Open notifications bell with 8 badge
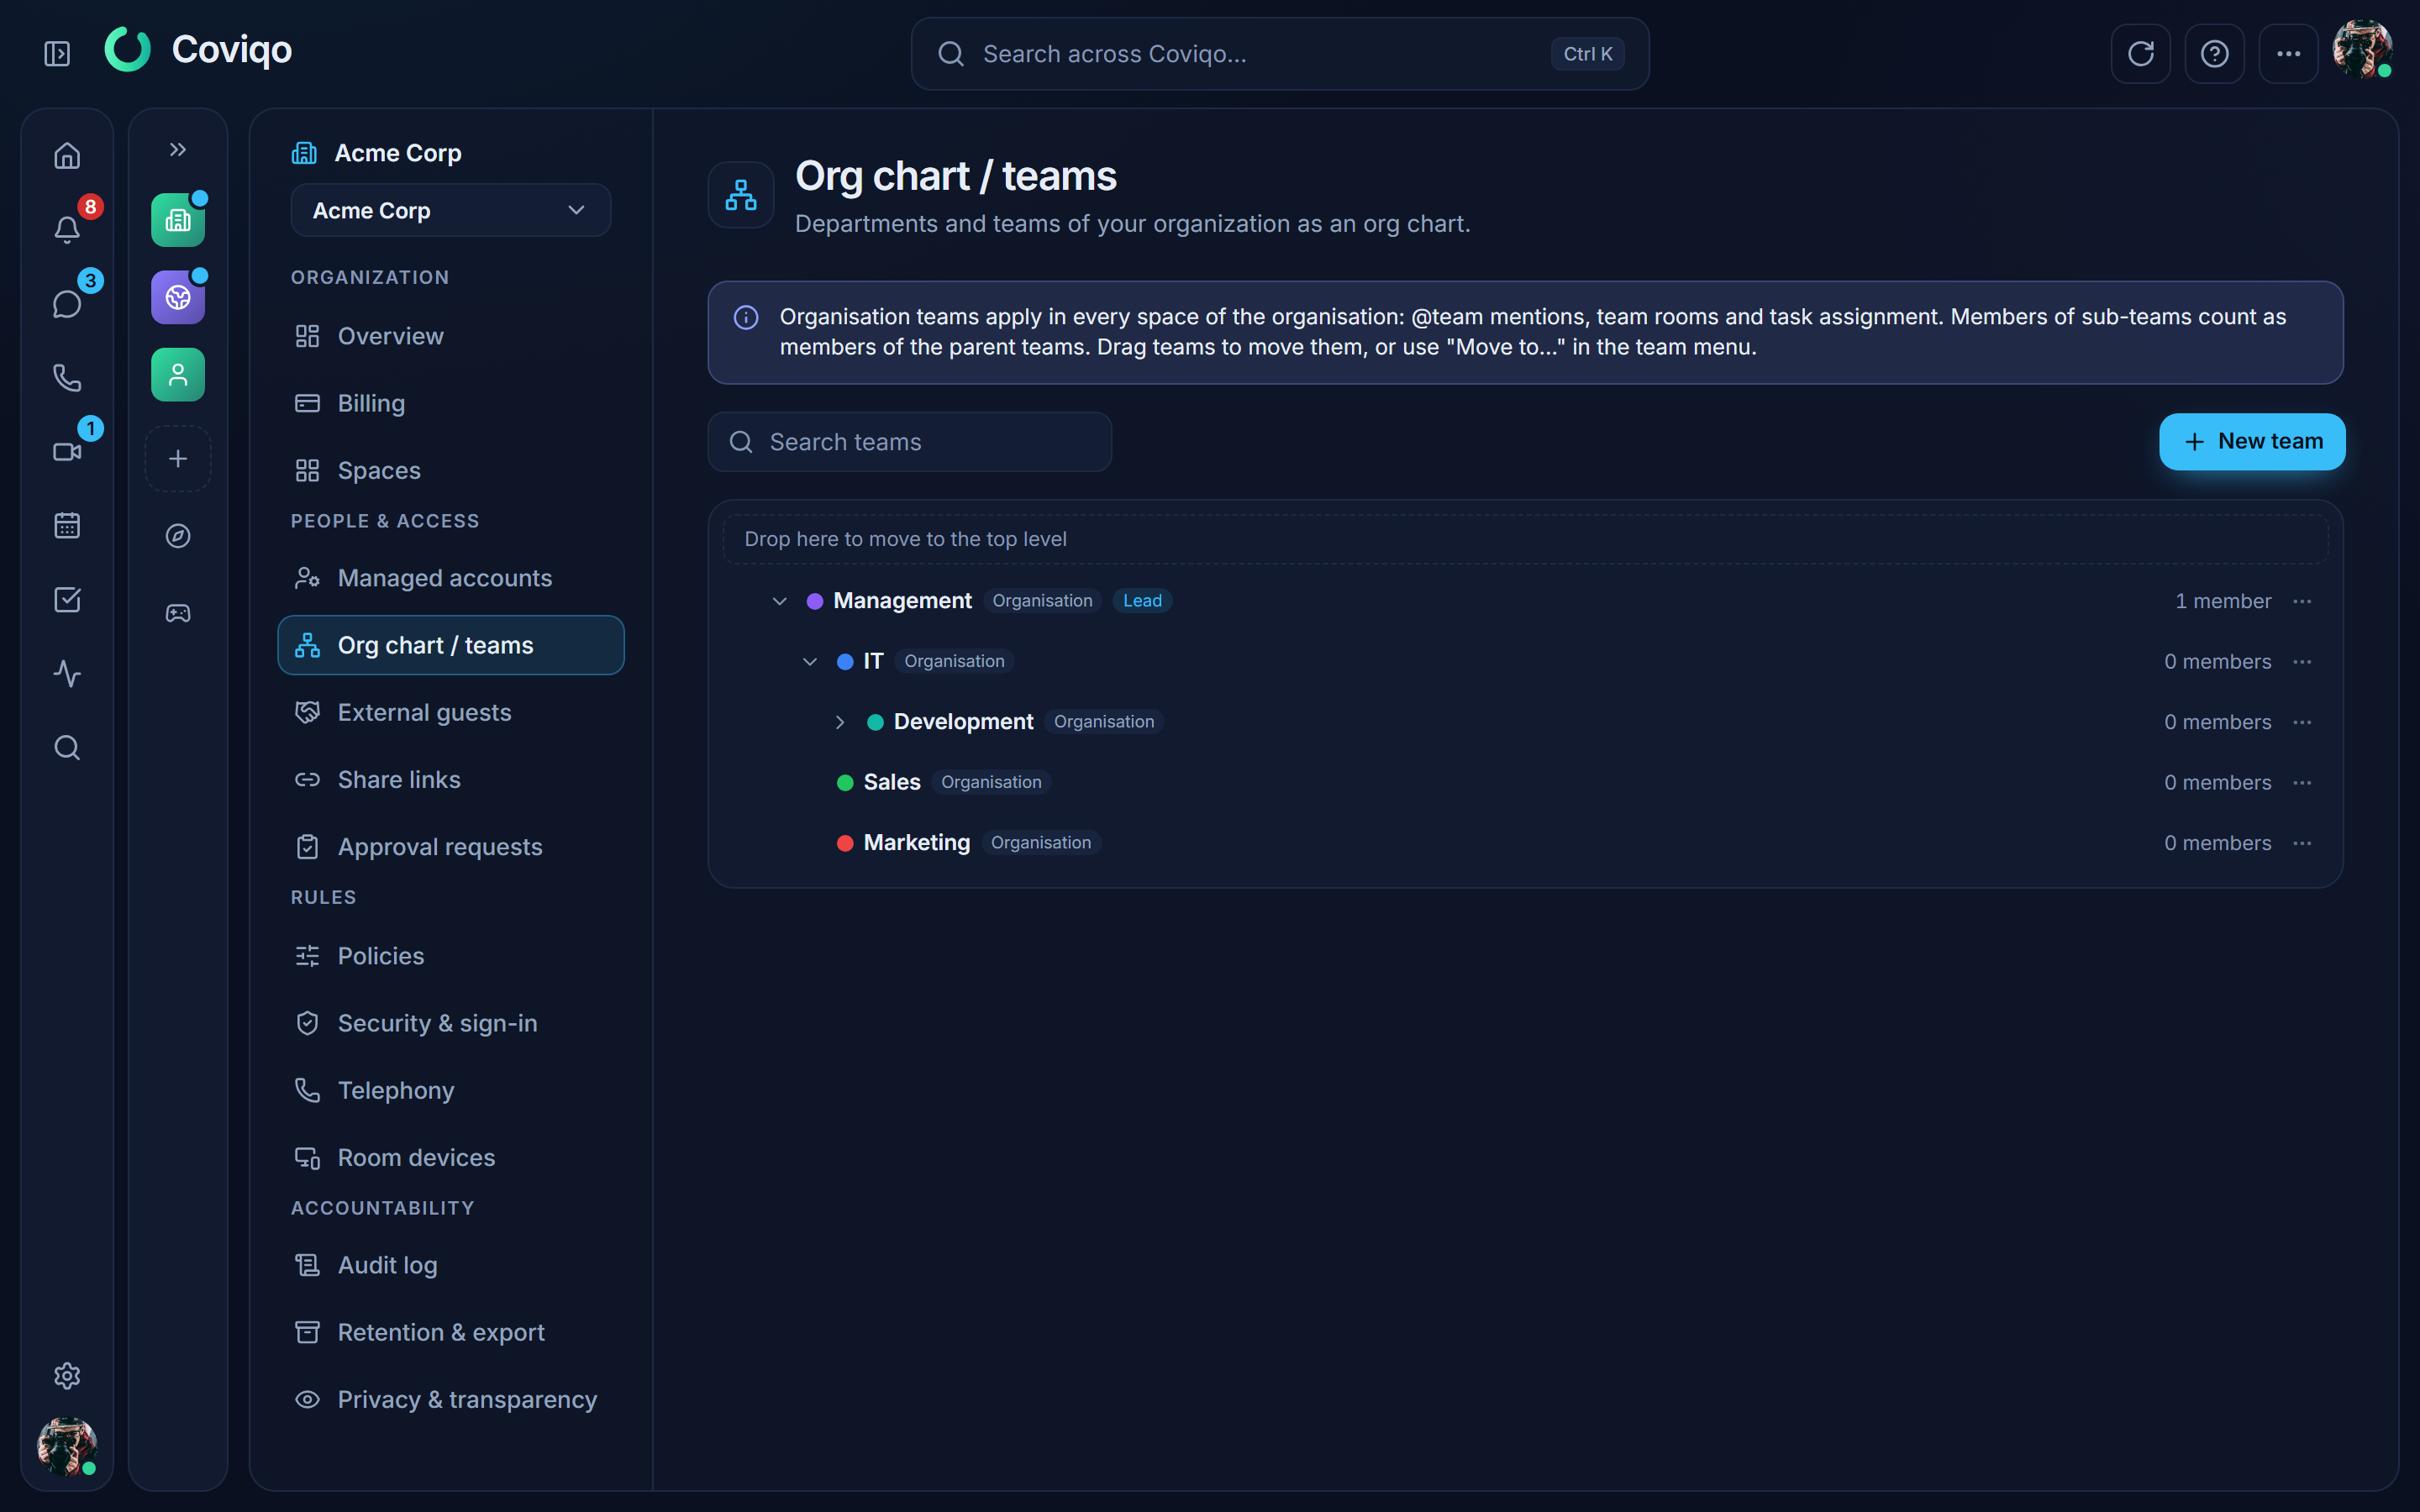2420x1512 pixels. tap(67, 230)
